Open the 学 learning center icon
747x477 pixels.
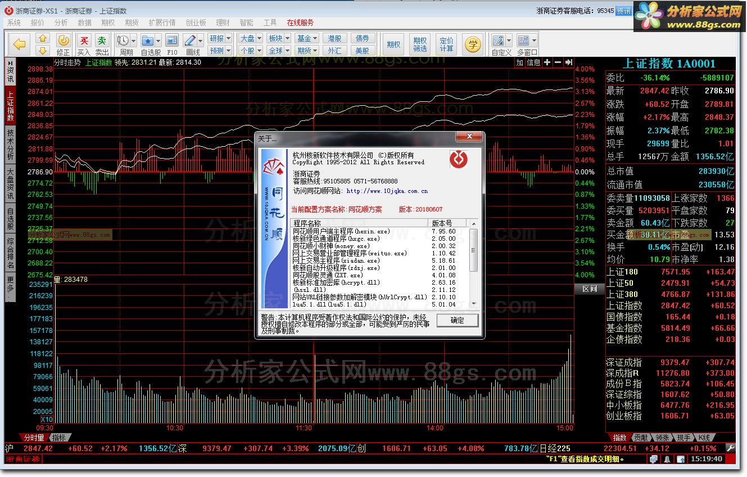[474, 44]
